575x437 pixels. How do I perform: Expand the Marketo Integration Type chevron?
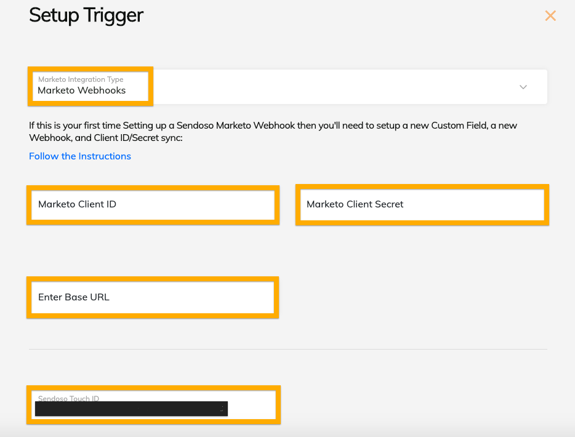pos(523,87)
